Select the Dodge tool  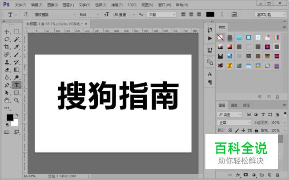pos(16,77)
